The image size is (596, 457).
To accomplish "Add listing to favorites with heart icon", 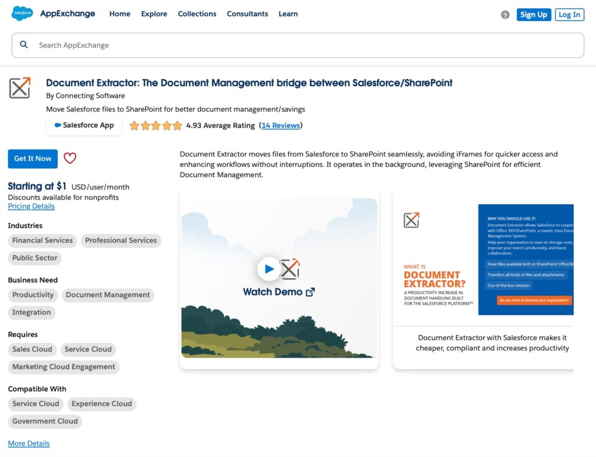I will [x=70, y=158].
